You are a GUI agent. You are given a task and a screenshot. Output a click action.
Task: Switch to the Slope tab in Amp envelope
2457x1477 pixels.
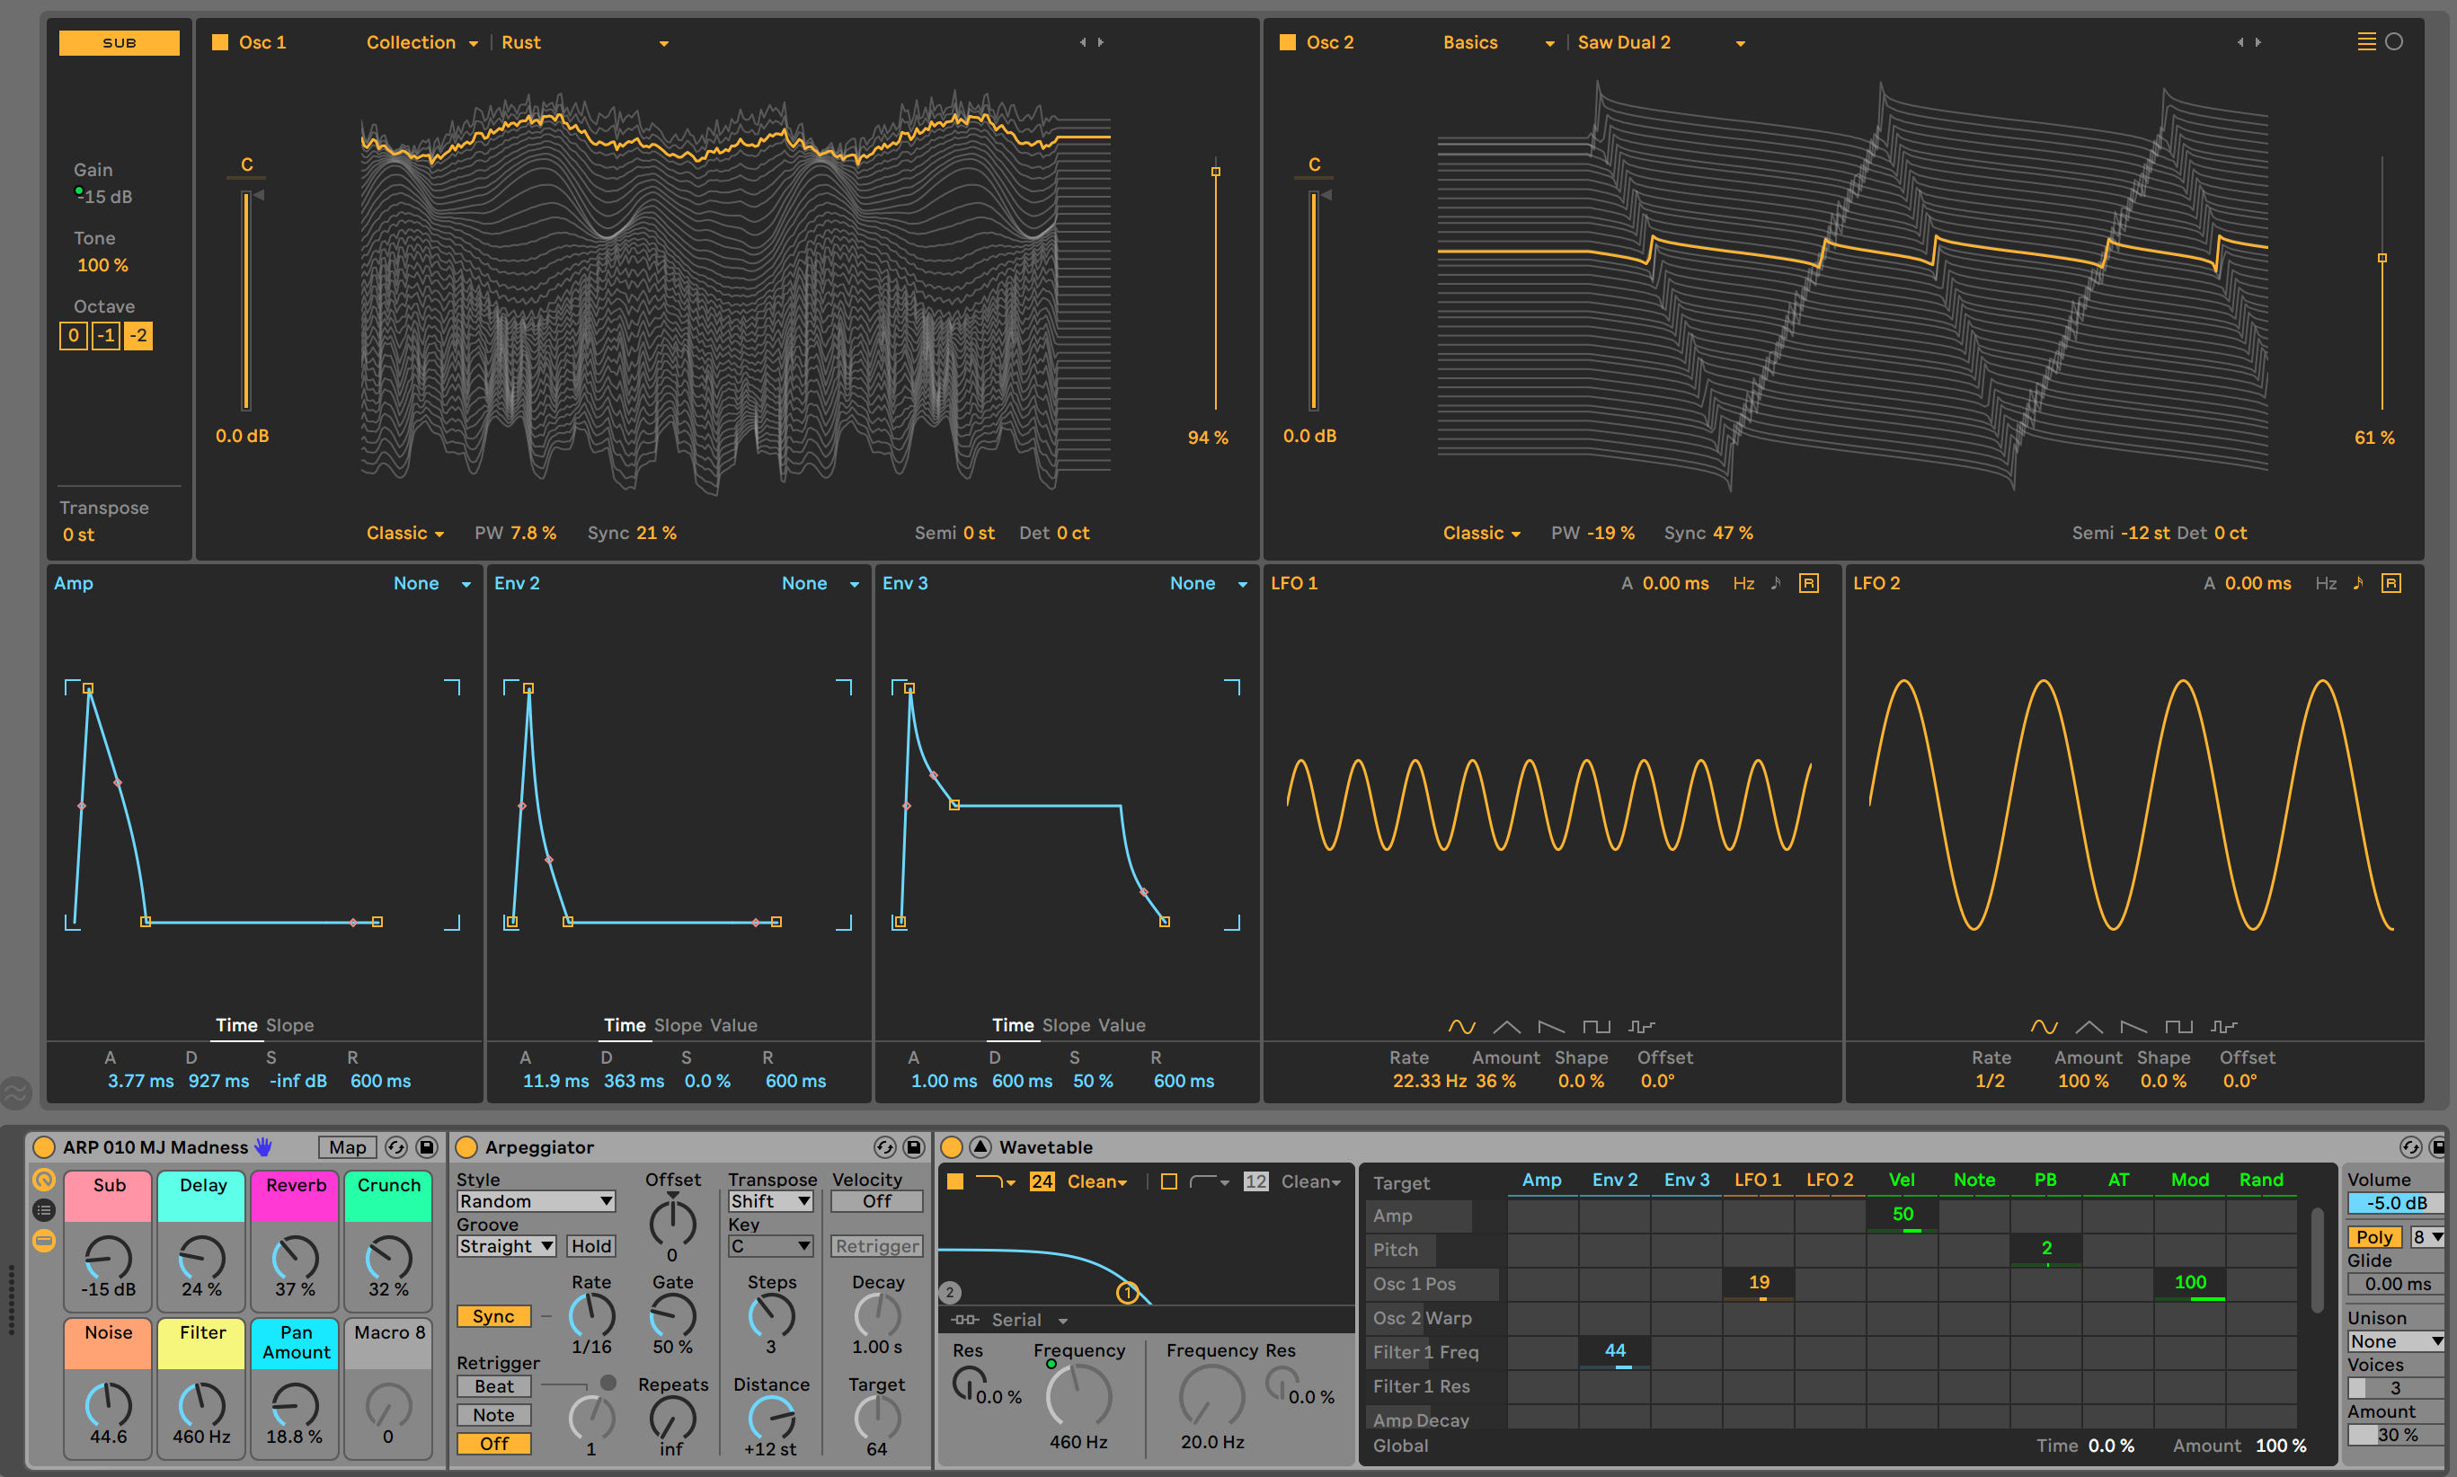pos(289,1025)
